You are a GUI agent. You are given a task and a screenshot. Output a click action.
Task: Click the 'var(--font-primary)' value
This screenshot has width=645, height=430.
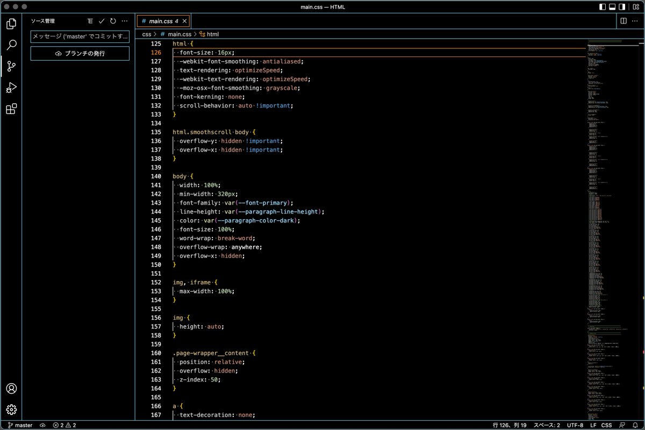click(x=257, y=203)
